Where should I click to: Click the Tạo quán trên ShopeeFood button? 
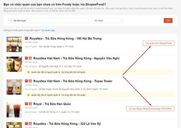coord(158,43)
